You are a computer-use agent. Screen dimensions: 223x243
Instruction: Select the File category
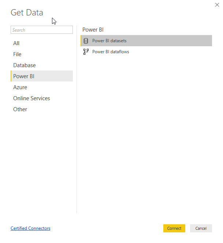42,54
